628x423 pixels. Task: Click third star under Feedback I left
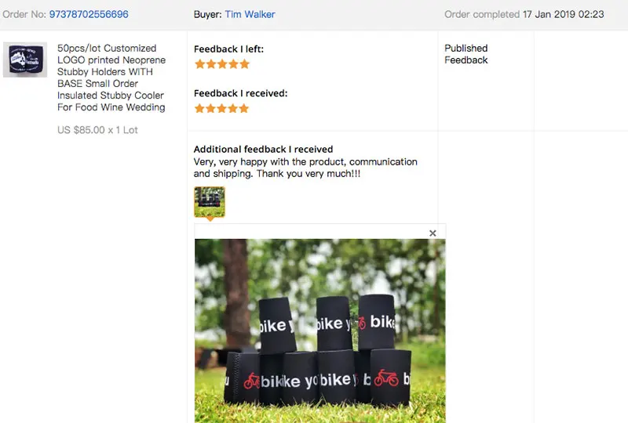[222, 64]
